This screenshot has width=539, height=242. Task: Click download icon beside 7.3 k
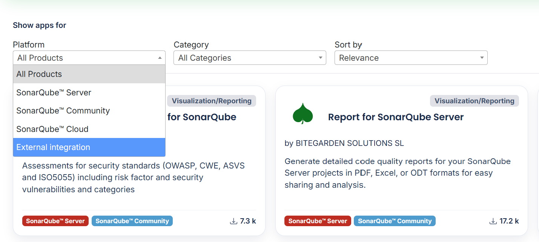(233, 221)
